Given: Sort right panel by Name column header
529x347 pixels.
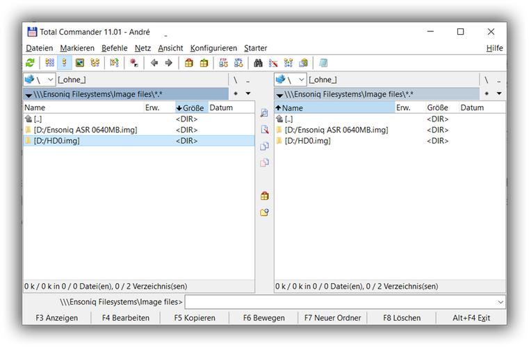Looking at the screenshot, I should (x=334, y=108).
